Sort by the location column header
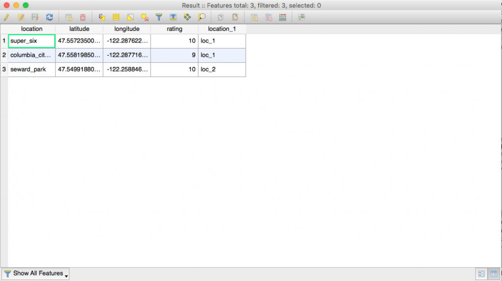 (32, 29)
